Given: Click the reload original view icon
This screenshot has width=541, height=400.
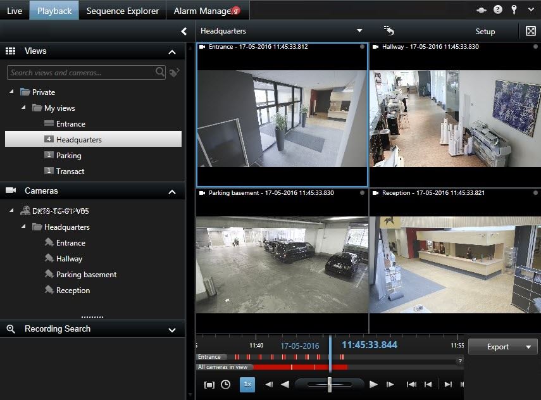Looking at the screenshot, I should click(389, 30).
